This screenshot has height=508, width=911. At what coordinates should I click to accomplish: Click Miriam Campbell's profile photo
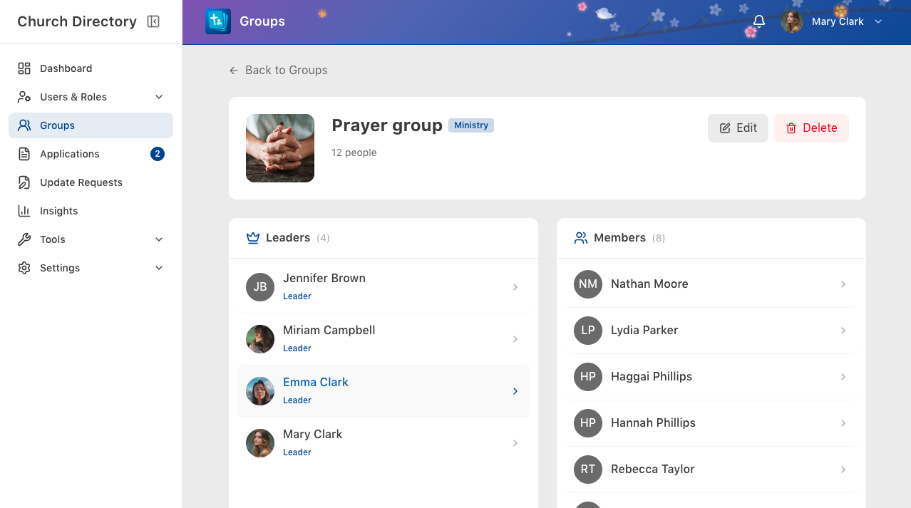tap(260, 339)
